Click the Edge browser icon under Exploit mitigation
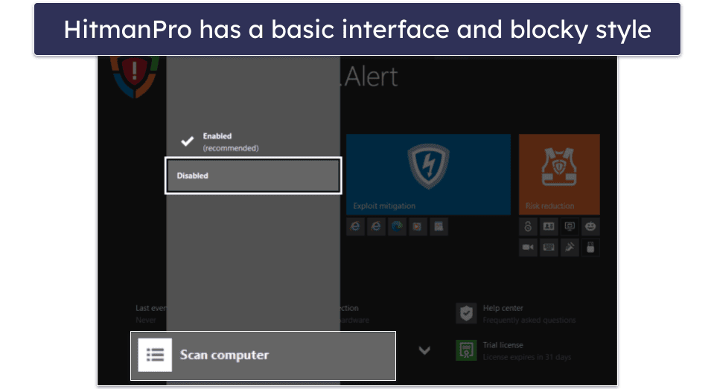This screenshot has width=714, height=389. click(x=397, y=227)
